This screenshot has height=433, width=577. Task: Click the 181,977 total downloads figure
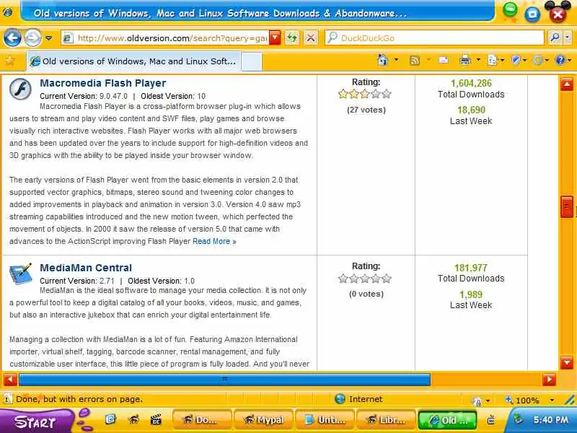coord(471,268)
